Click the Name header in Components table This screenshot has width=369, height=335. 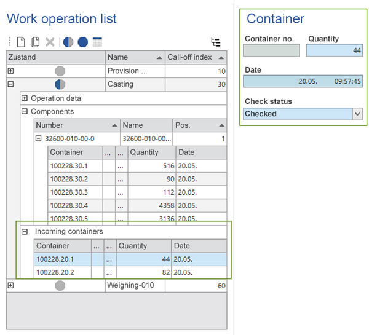[146, 125]
